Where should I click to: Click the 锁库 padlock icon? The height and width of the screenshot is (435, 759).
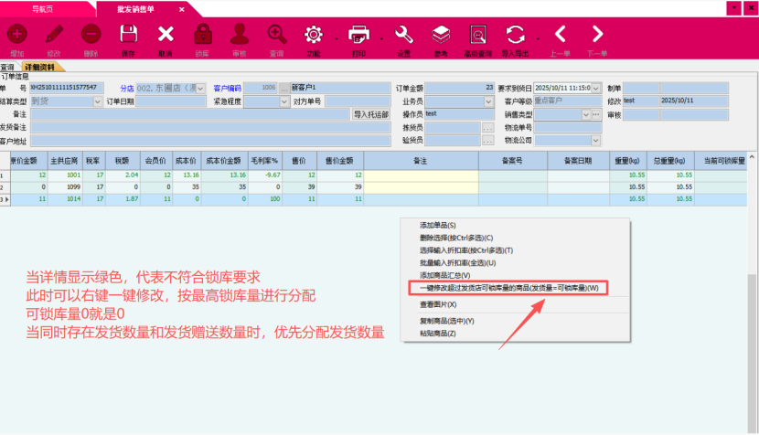coord(203,35)
